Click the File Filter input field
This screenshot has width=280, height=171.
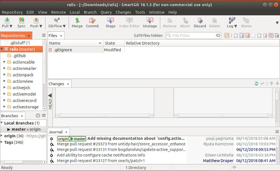click(x=192, y=36)
